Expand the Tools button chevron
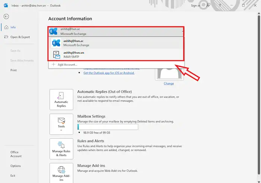This screenshot has width=261, height=183. pos(61,130)
